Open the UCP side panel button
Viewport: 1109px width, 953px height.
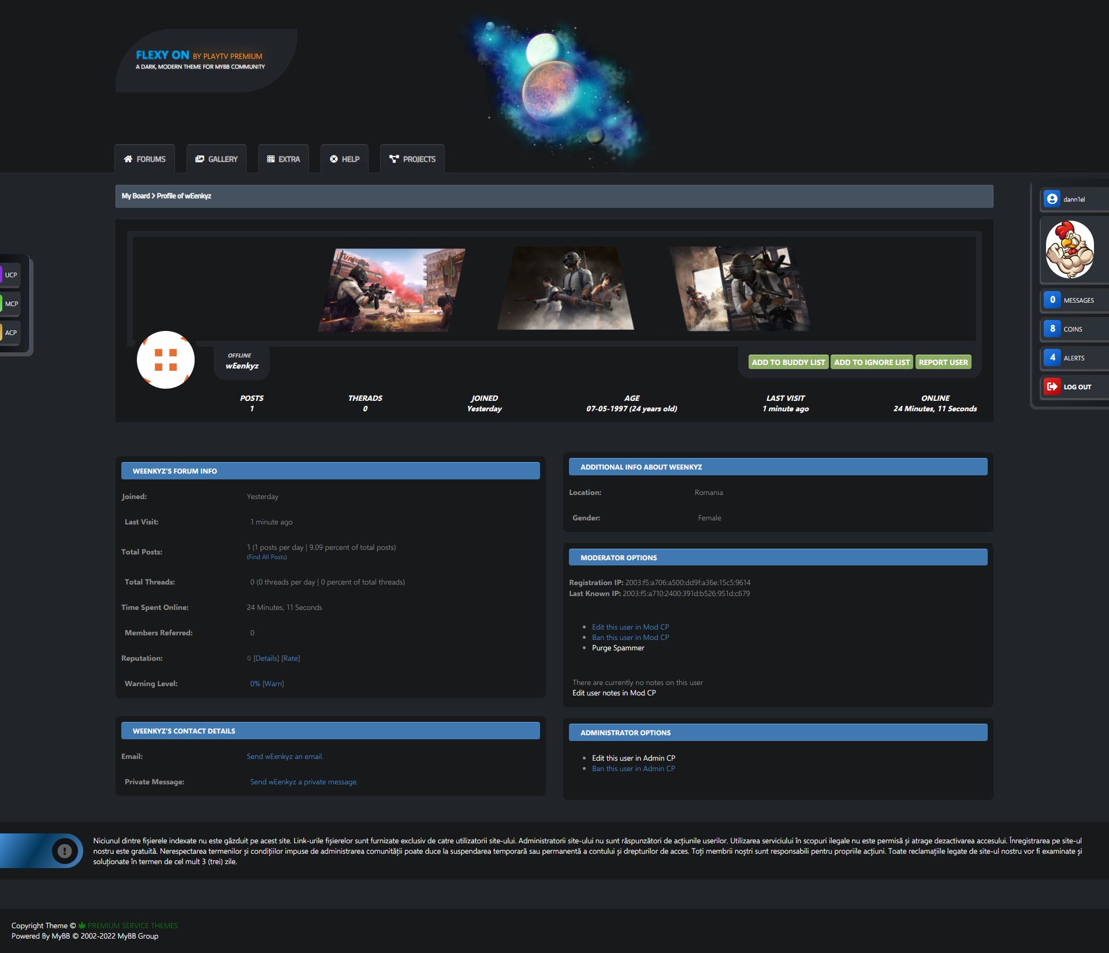[x=10, y=275]
